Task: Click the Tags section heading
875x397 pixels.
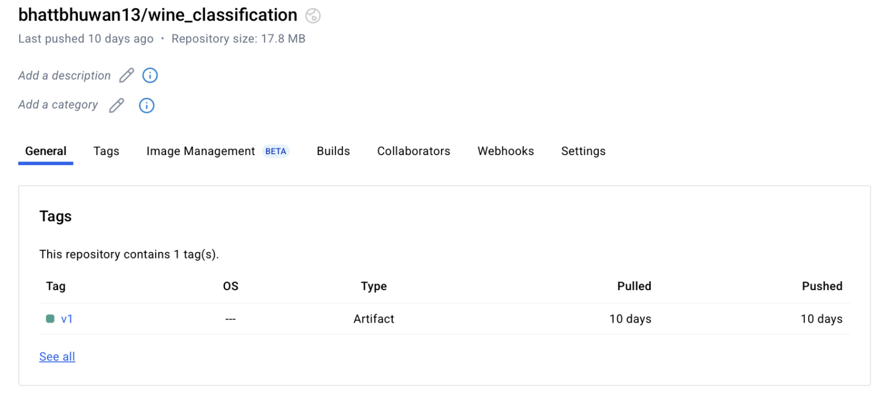Action: [x=56, y=216]
